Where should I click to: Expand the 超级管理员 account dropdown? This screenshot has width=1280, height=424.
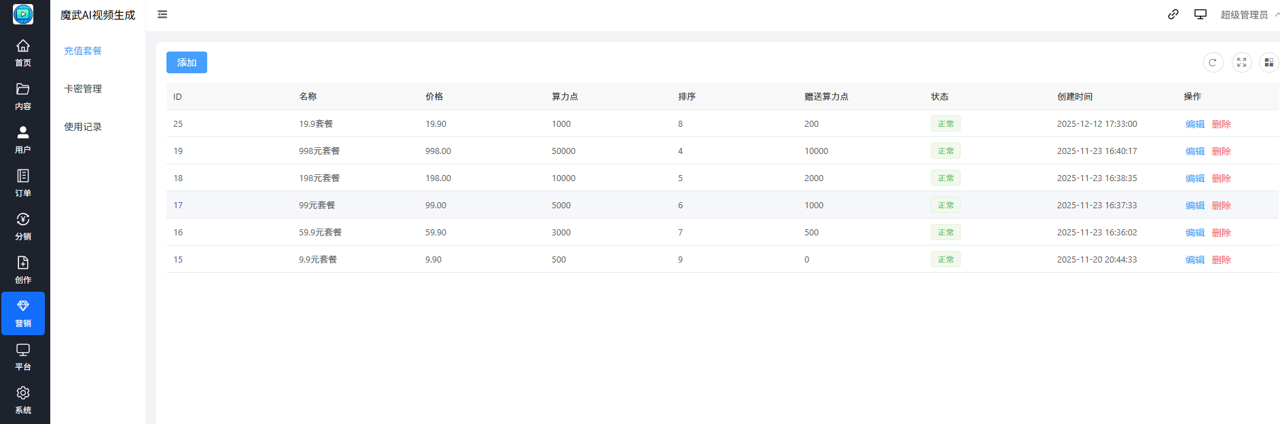point(1248,15)
